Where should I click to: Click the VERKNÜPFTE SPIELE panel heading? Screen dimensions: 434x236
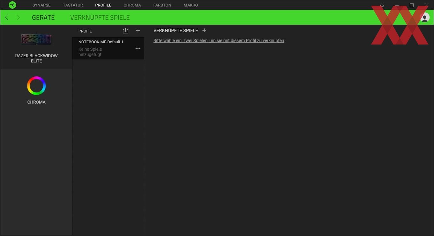(x=176, y=31)
